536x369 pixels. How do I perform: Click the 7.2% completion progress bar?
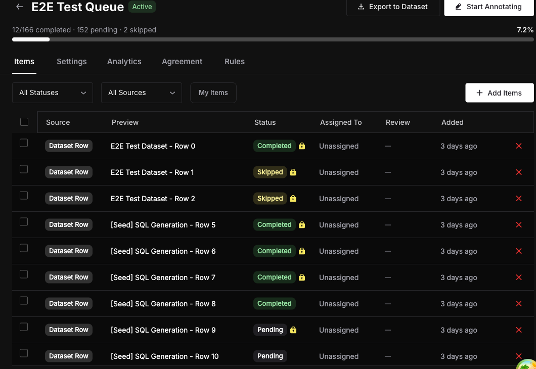coord(268,39)
